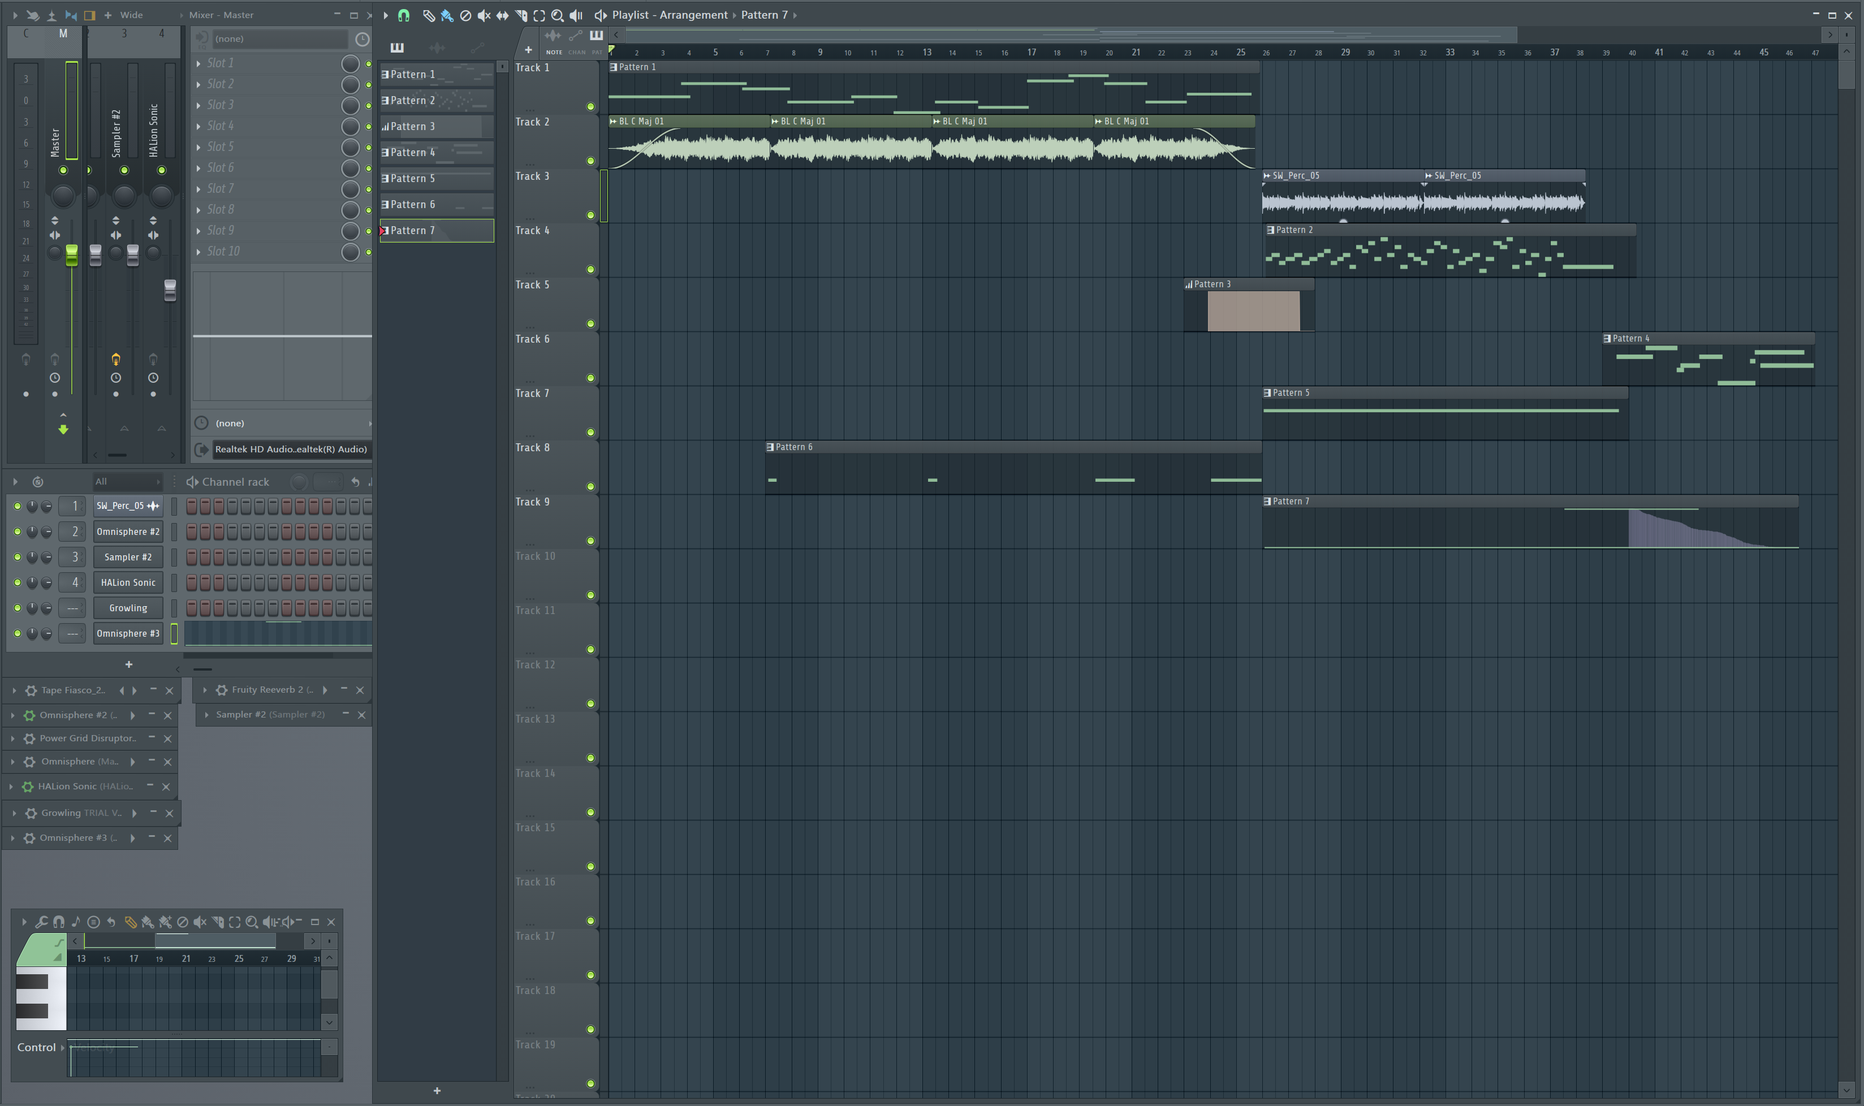Mute Track 2 using its green light
The image size is (1864, 1106).
pos(590,161)
